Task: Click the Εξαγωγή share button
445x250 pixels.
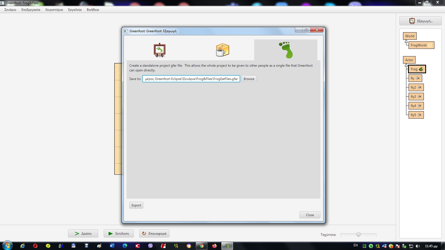Action: coord(420,21)
